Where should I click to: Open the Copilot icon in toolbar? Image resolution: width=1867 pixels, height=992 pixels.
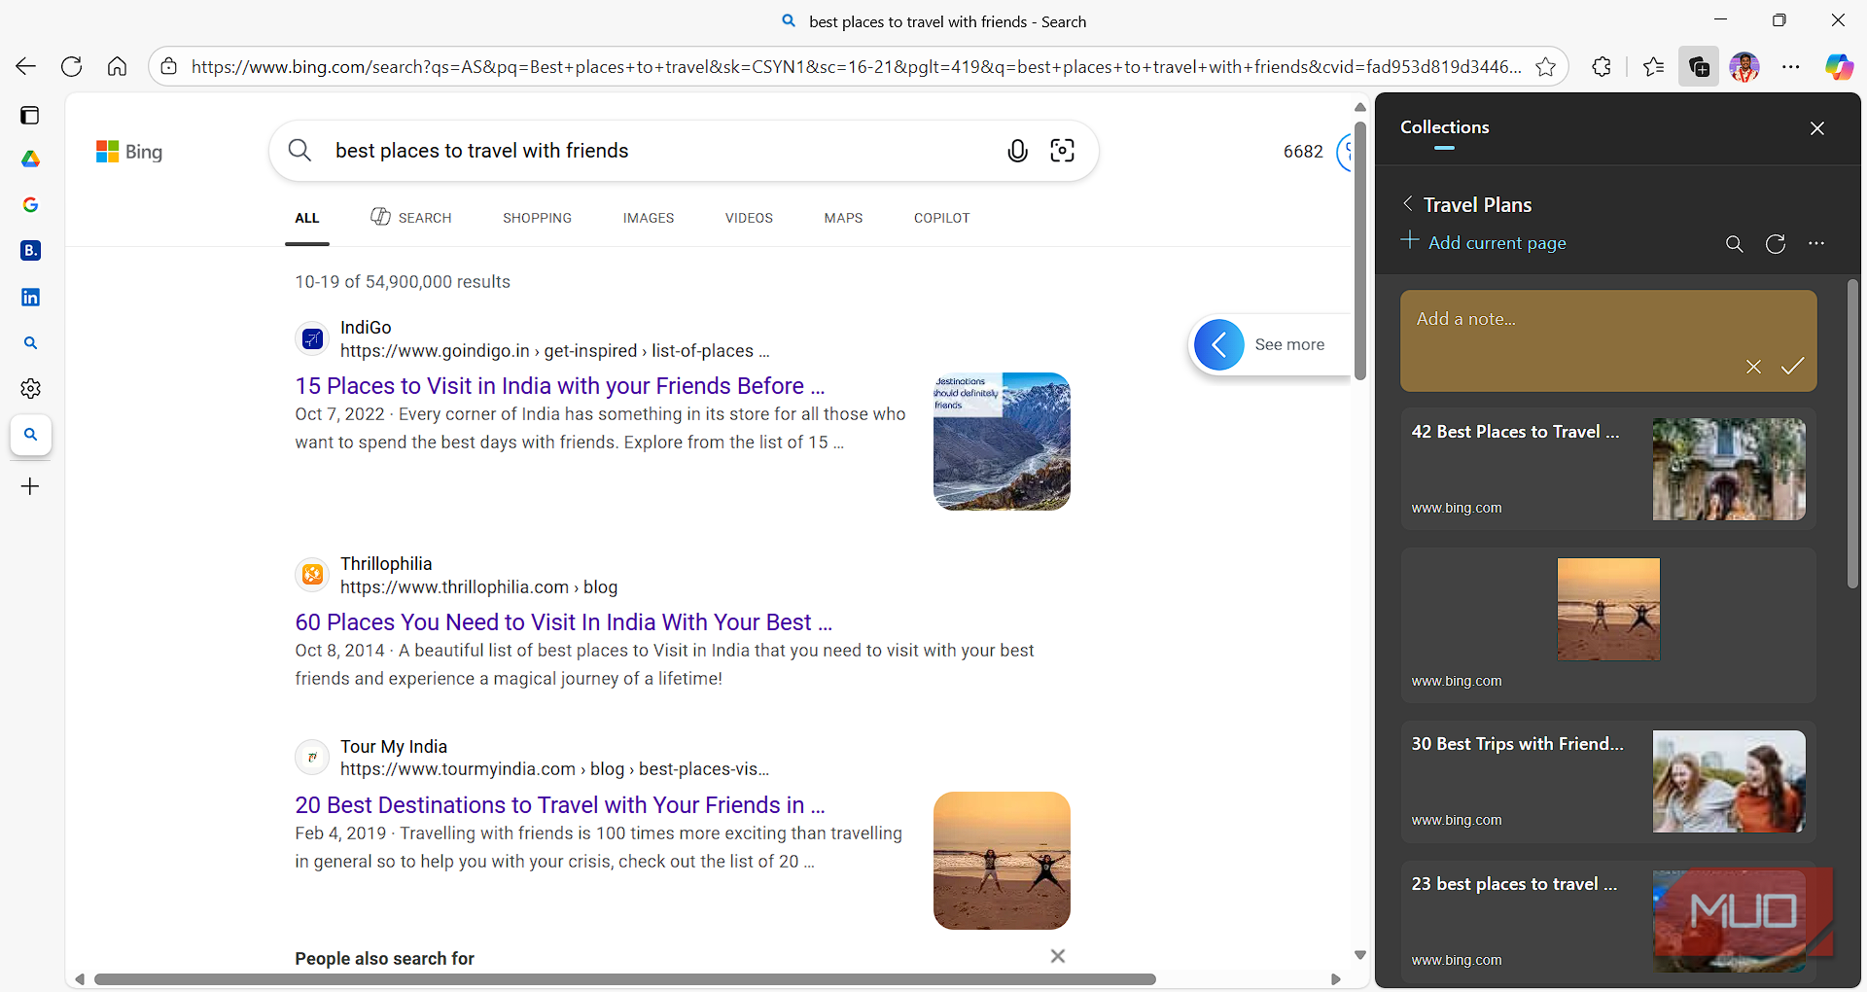pyautogui.click(x=1838, y=66)
